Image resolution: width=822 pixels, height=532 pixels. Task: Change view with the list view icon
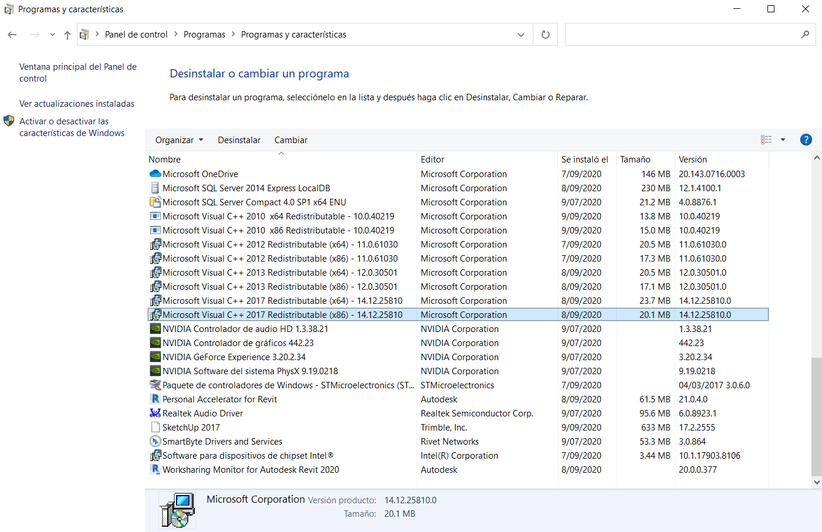click(766, 140)
